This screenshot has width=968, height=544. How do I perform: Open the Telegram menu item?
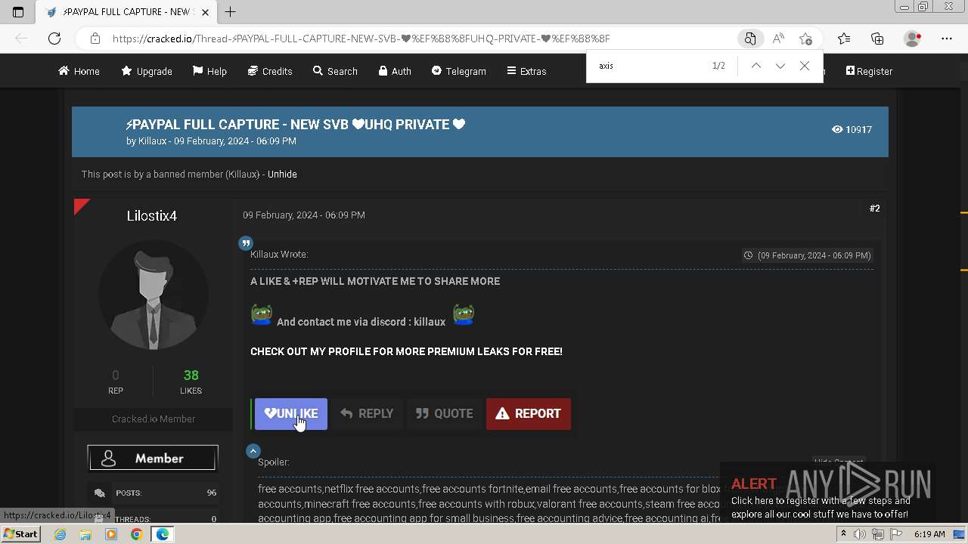click(x=458, y=71)
